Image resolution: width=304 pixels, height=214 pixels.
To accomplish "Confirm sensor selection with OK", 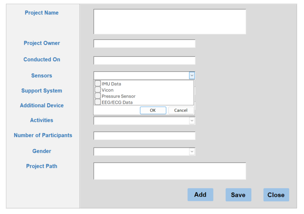I will 153,111.
